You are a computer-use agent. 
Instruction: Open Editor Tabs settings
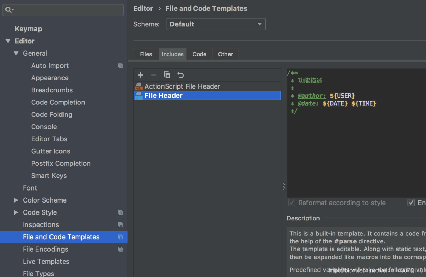(49, 139)
